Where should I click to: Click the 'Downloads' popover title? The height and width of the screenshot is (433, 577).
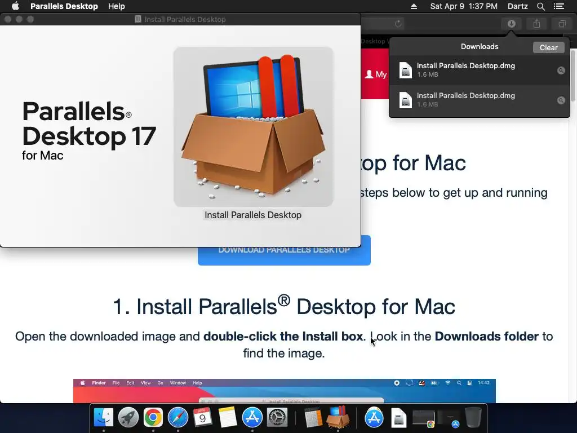[480, 47]
